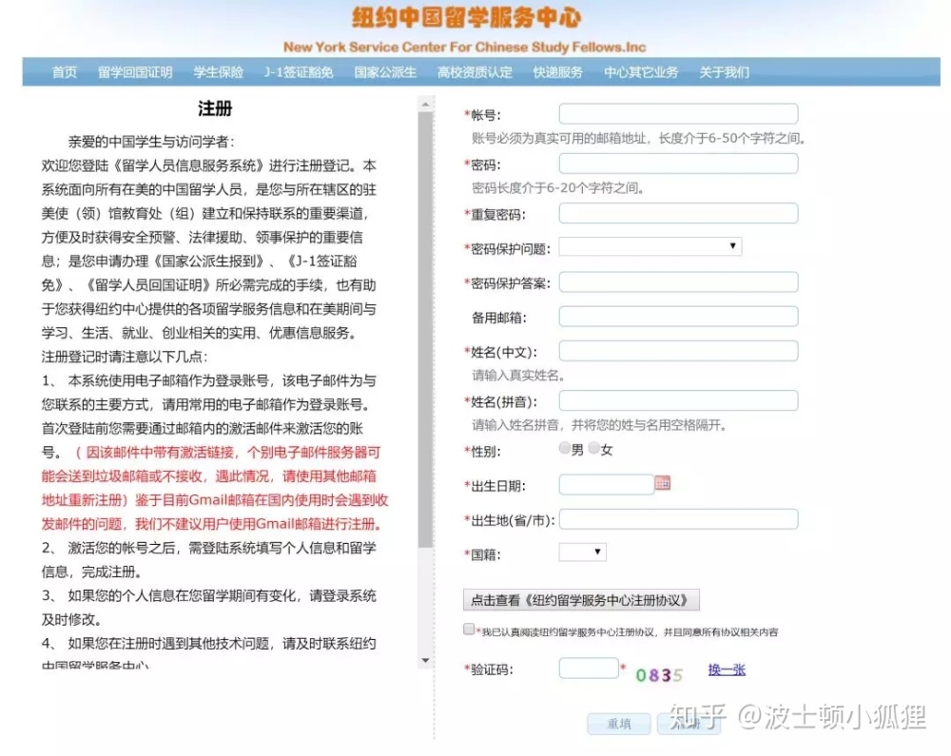Open the birth date calendar picker icon

[x=662, y=483]
